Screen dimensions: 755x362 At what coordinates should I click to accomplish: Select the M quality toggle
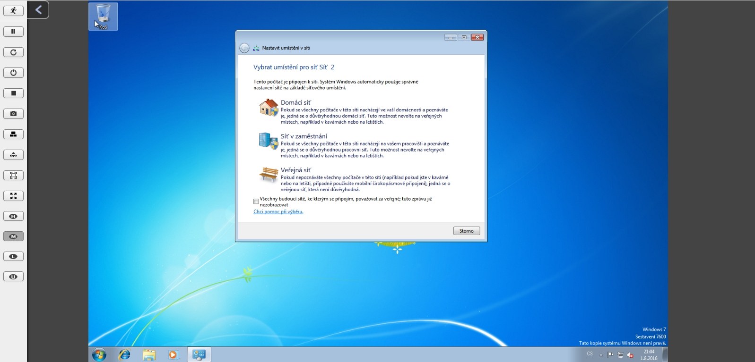[13, 236]
